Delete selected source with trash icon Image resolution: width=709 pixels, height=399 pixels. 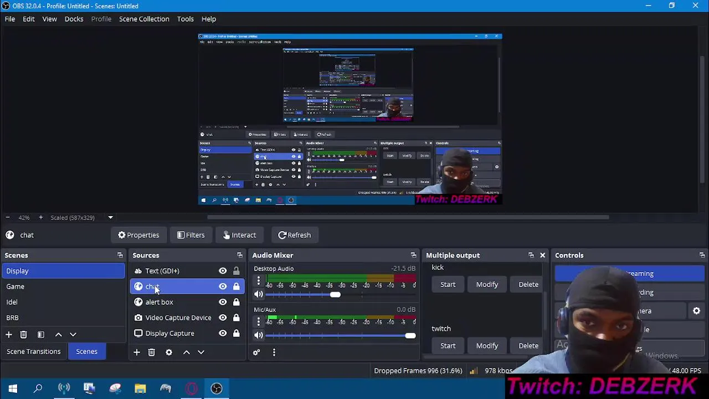tap(151, 352)
